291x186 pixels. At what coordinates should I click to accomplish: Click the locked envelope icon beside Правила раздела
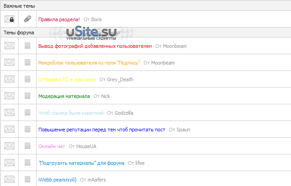(9, 19)
